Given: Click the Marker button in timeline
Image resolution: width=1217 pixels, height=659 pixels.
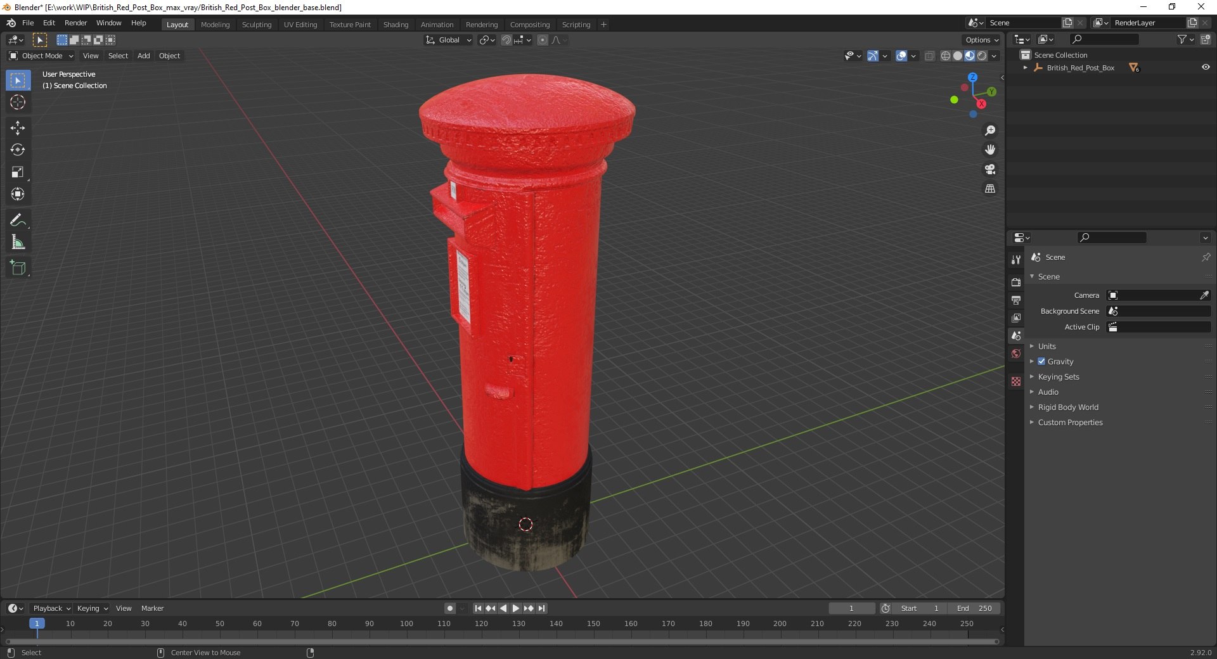Looking at the screenshot, I should tap(152, 608).
